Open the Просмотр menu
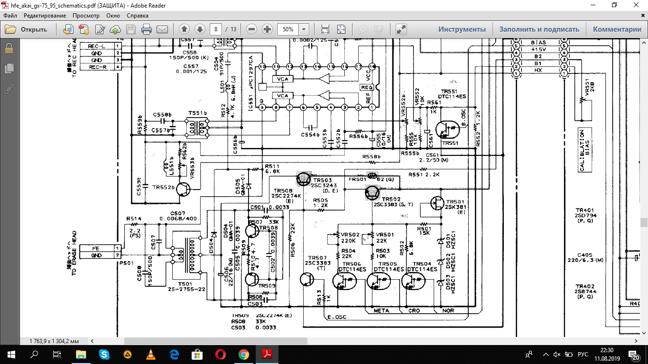This screenshot has height=364, width=648. click(x=86, y=16)
